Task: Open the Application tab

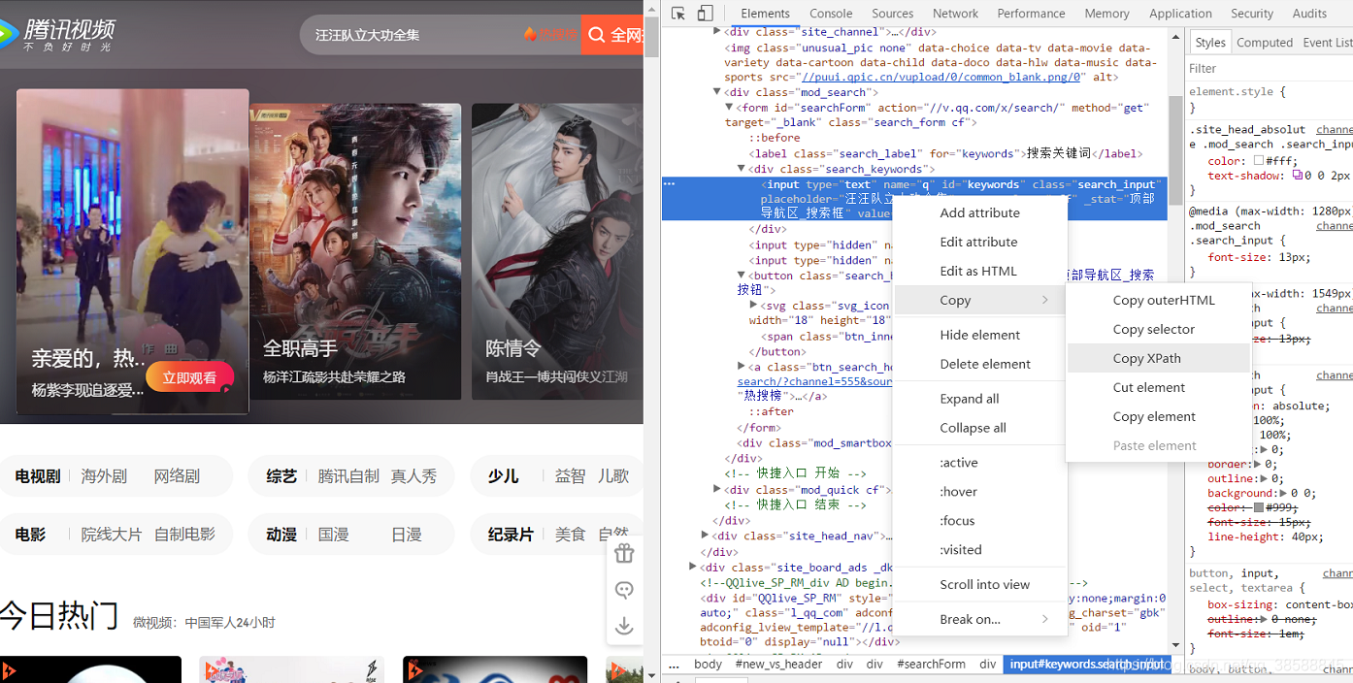Action: (x=1180, y=14)
